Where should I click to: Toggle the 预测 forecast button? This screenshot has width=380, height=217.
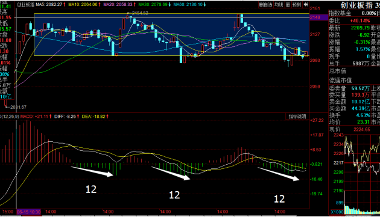coord(297,5)
